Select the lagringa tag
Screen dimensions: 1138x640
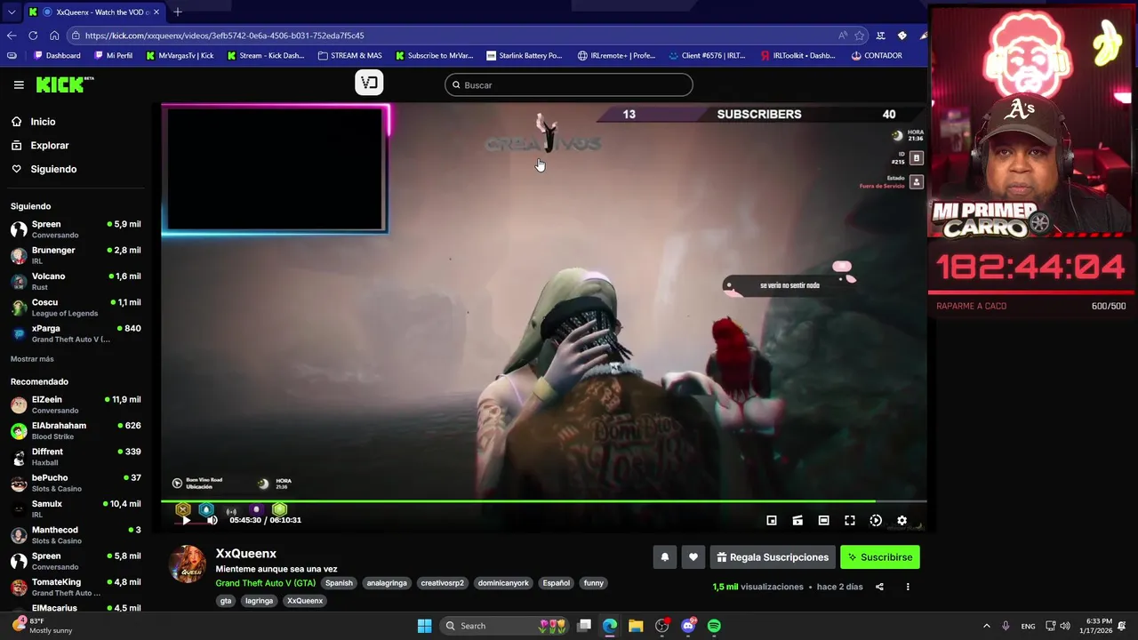pyautogui.click(x=259, y=601)
